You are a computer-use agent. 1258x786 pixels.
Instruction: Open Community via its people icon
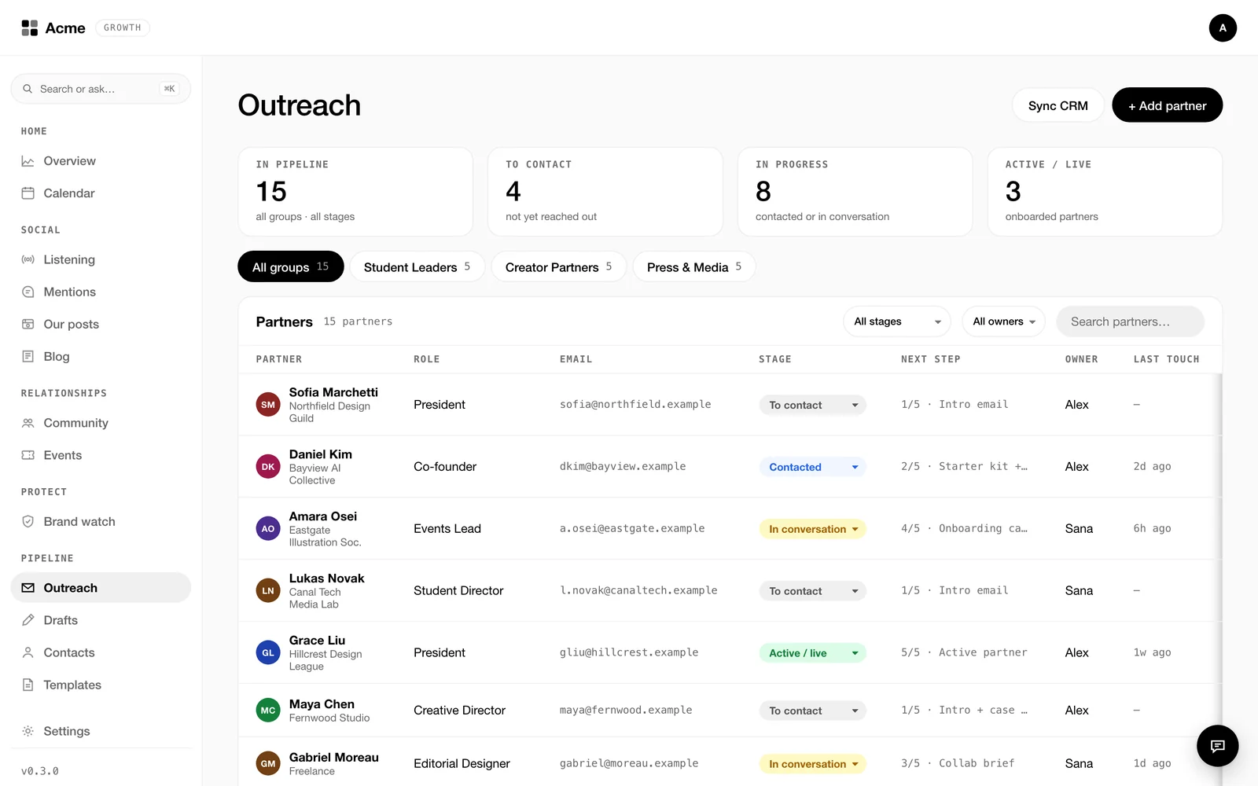28,423
